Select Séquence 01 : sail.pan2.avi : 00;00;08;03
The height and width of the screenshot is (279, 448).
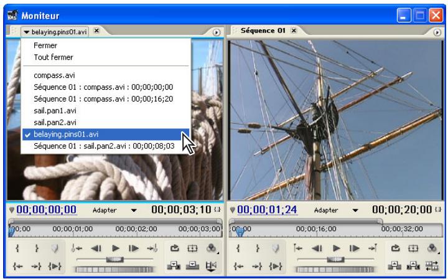coord(106,146)
